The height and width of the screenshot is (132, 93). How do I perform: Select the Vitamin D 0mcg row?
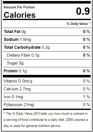pos(47,81)
